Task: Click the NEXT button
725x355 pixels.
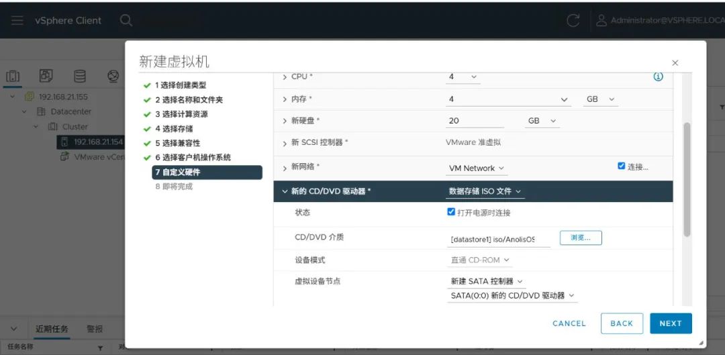Action: pyautogui.click(x=671, y=323)
